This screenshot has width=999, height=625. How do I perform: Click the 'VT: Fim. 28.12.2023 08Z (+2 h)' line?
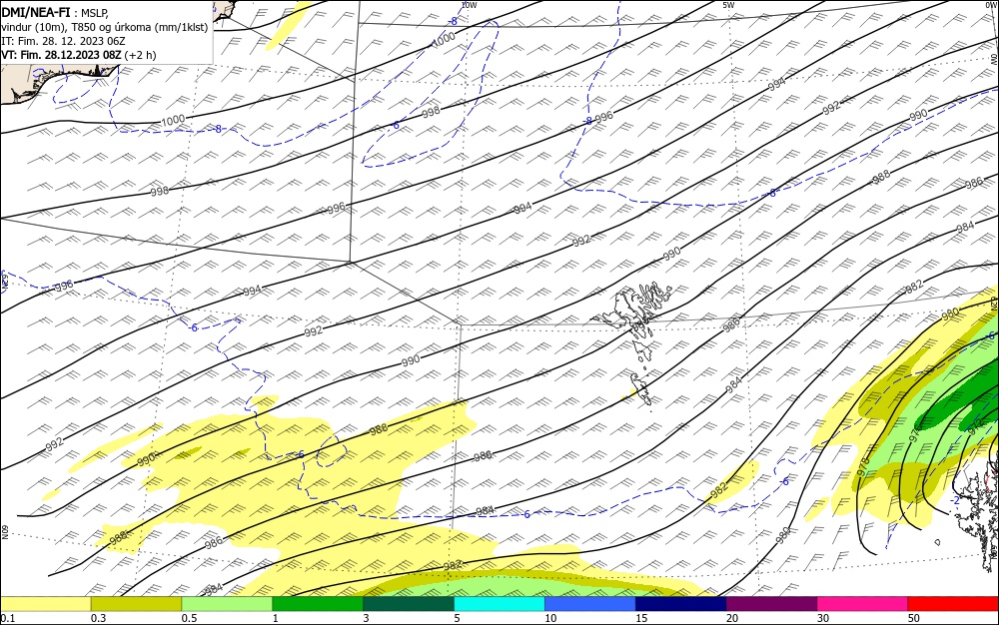78,55
